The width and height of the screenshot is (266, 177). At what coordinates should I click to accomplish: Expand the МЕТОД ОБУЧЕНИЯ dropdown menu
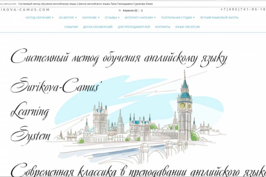[40, 17]
